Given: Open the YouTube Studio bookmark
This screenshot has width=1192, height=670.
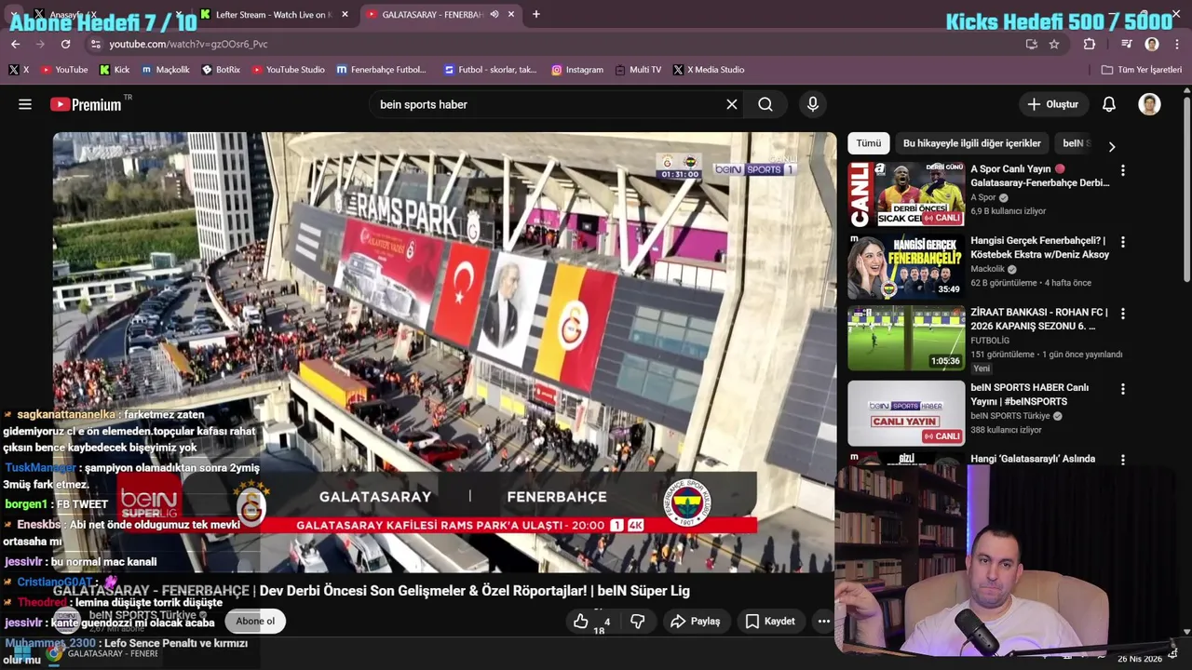Looking at the screenshot, I should coord(289,70).
